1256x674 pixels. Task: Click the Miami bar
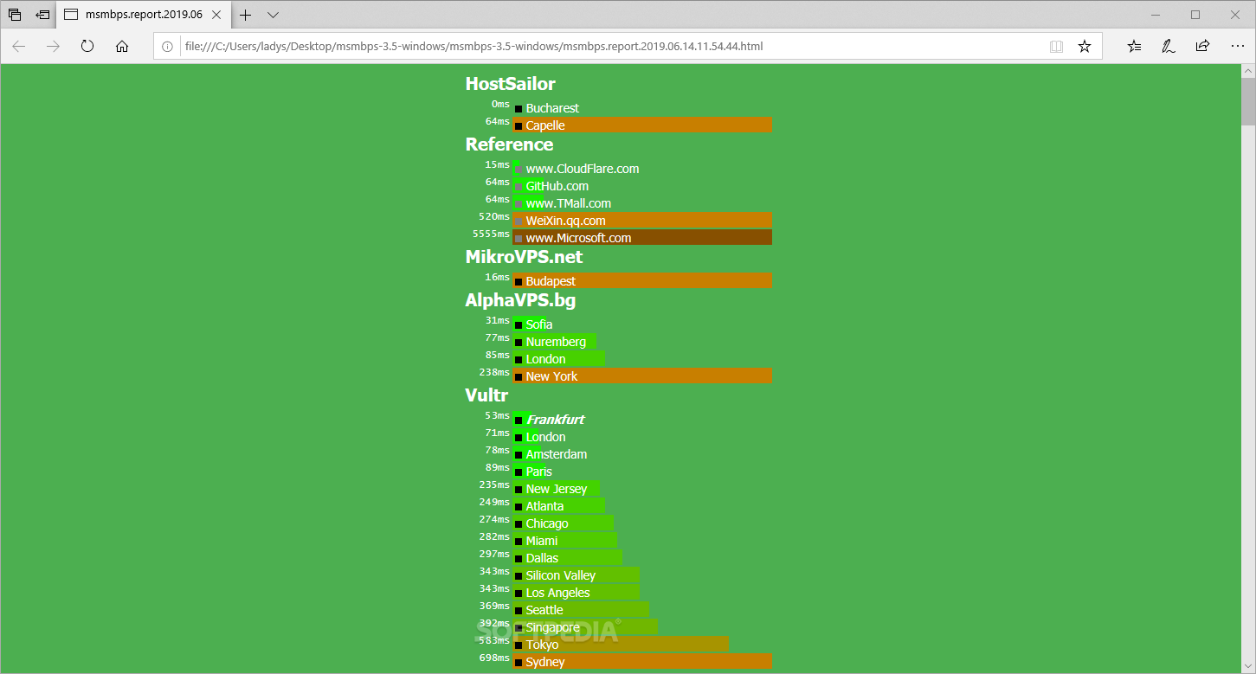coord(564,541)
